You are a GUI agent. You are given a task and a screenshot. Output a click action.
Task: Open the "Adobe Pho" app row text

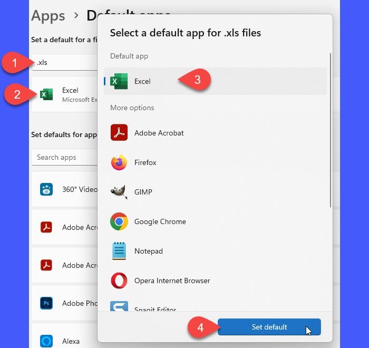coord(80,303)
